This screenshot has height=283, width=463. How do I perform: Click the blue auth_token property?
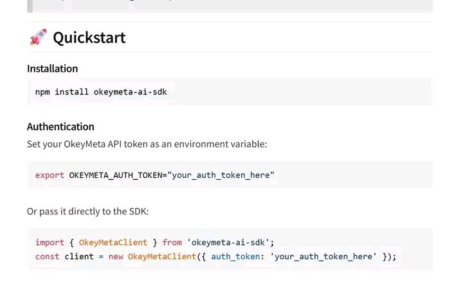pos(235,257)
